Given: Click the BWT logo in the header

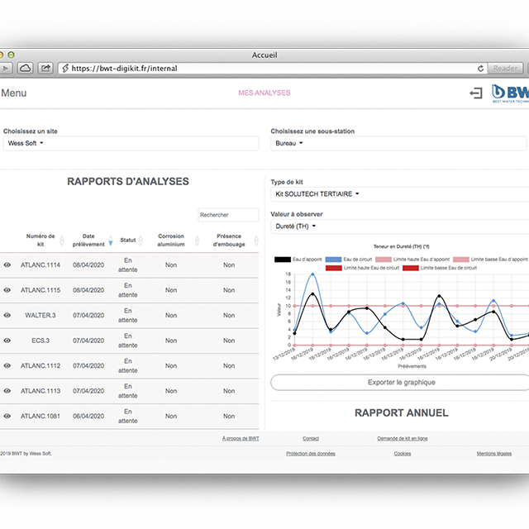Looking at the screenshot, I should (509, 93).
